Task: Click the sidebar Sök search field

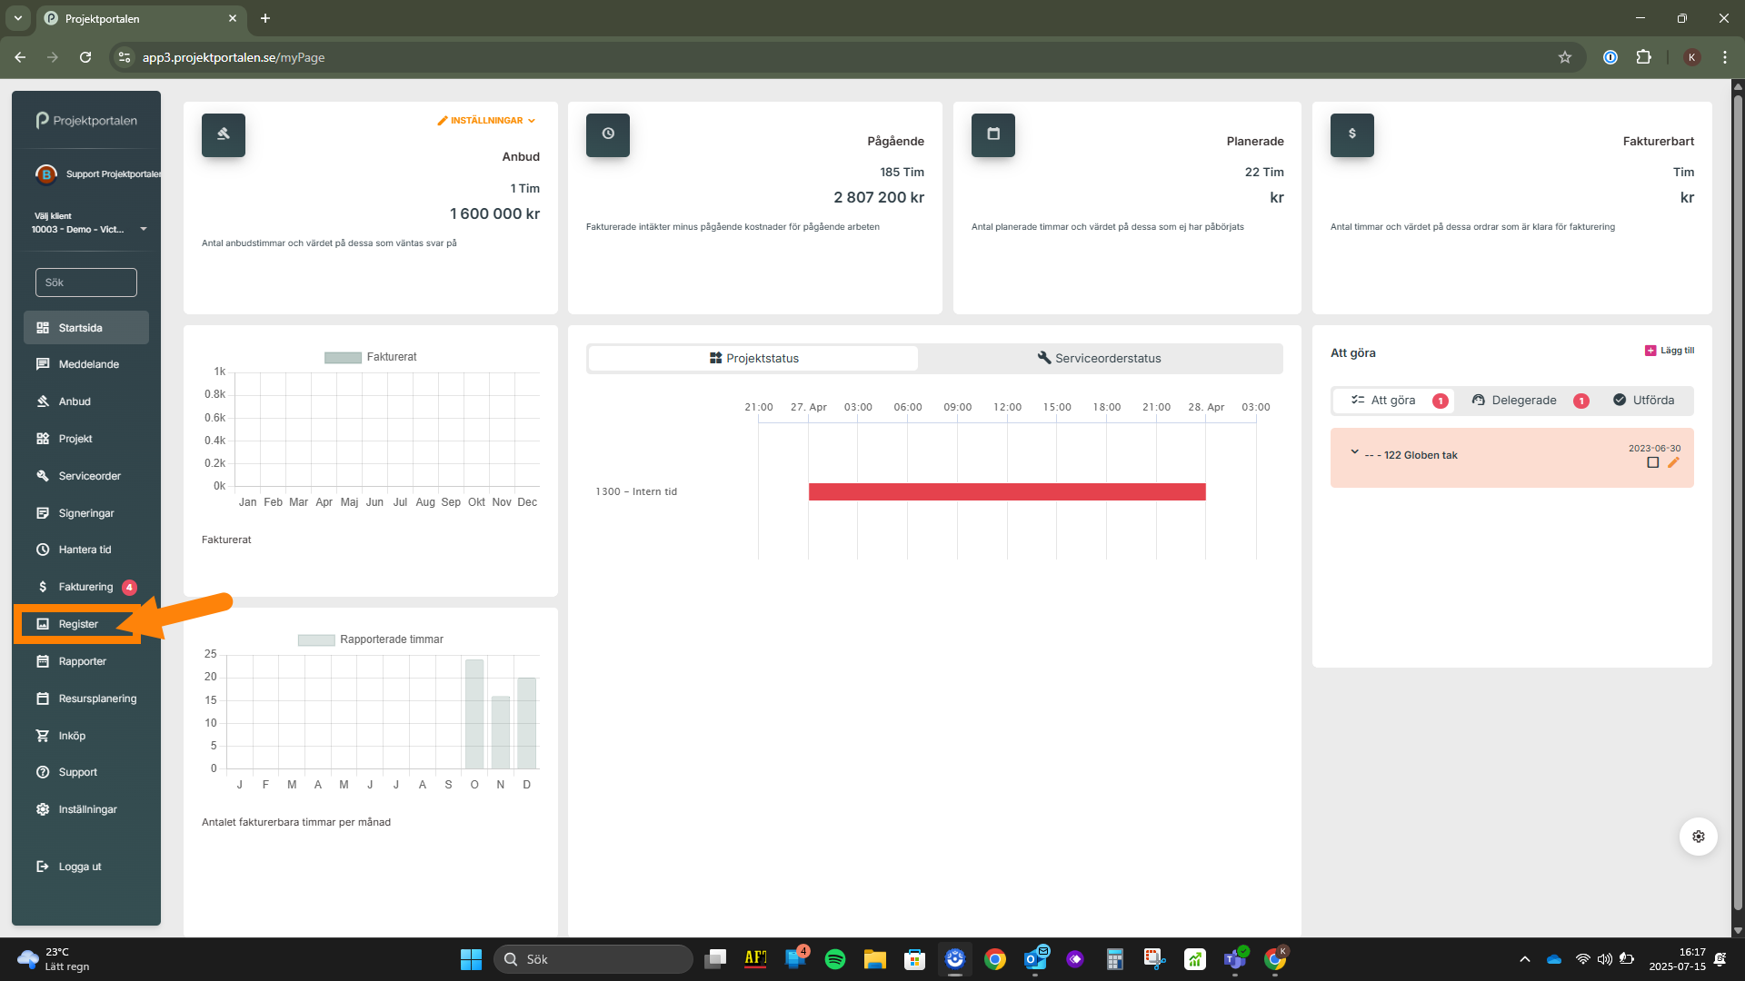Action: coord(86,282)
